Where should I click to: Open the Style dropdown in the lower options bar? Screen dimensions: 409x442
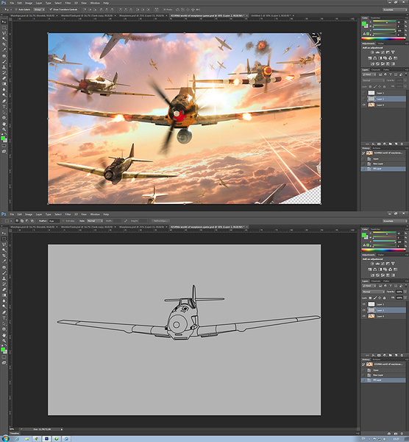tap(95, 221)
